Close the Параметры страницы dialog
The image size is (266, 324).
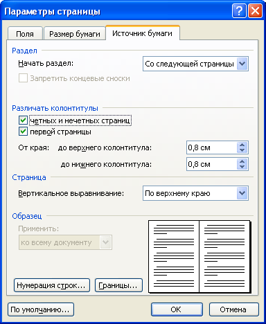pyautogui.click(x=256, y=11)
